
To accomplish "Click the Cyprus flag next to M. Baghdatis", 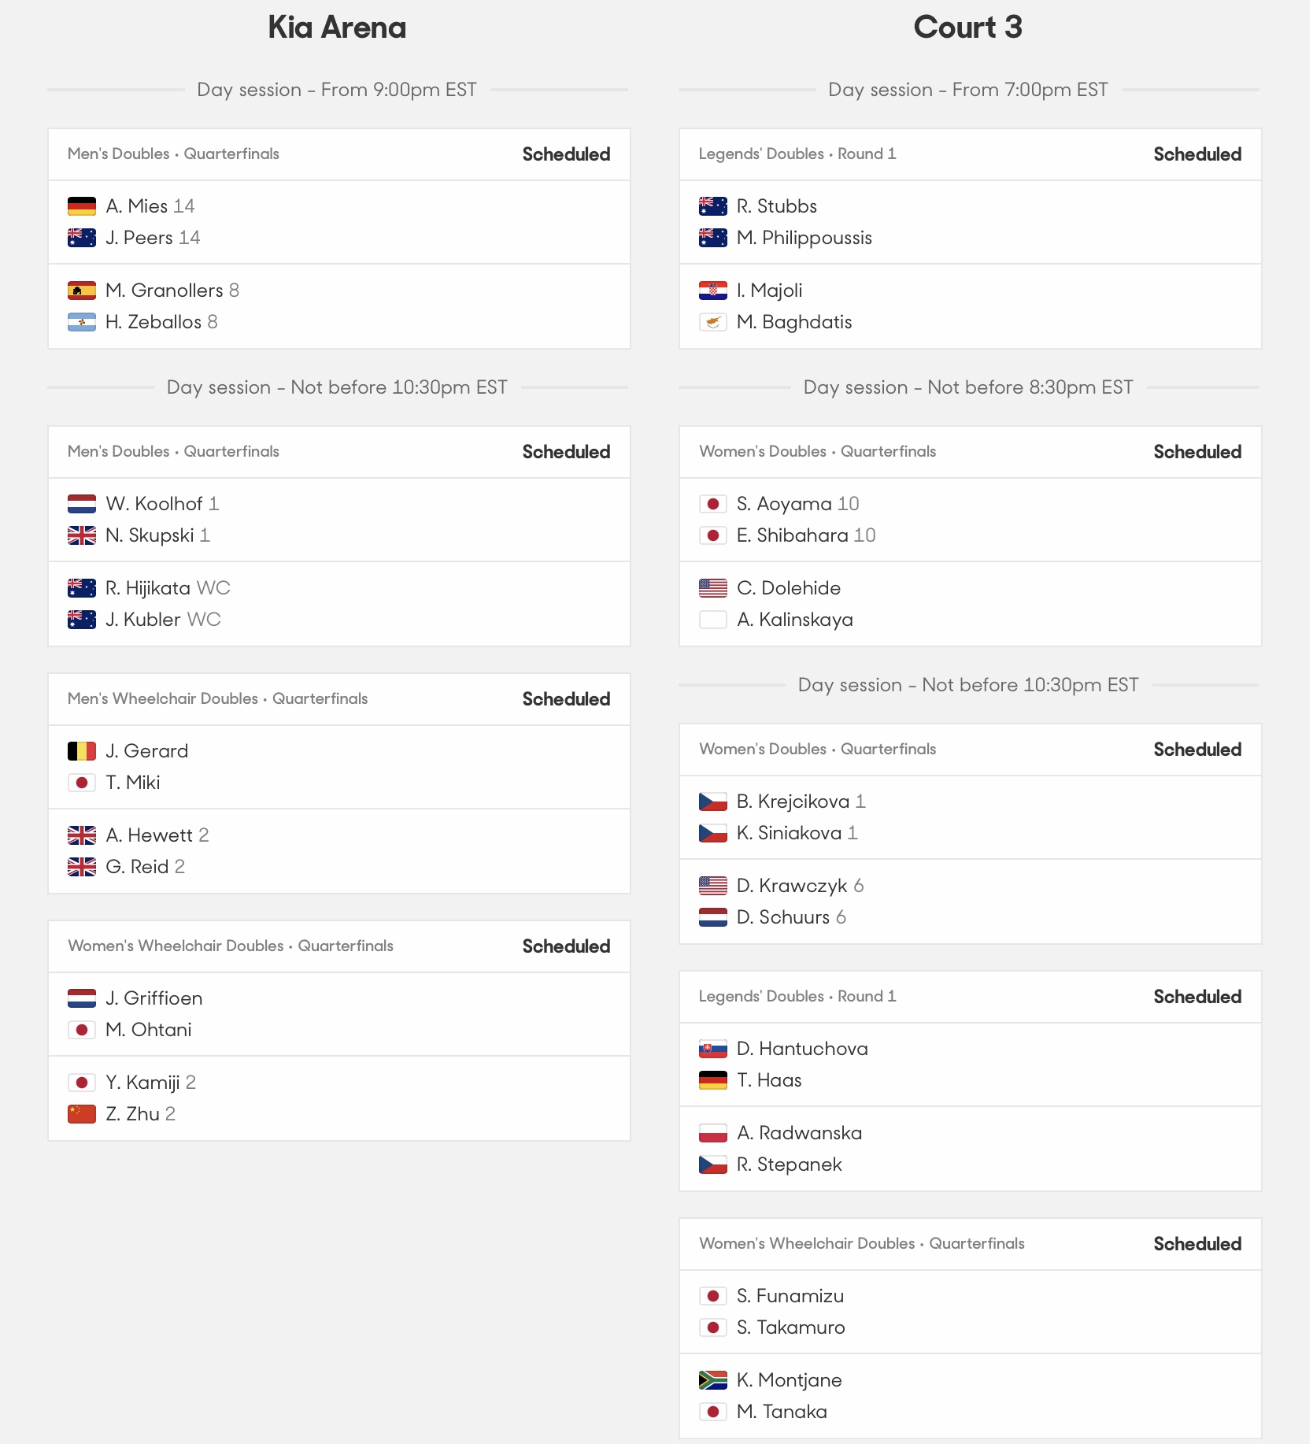I will pos(713,322).
